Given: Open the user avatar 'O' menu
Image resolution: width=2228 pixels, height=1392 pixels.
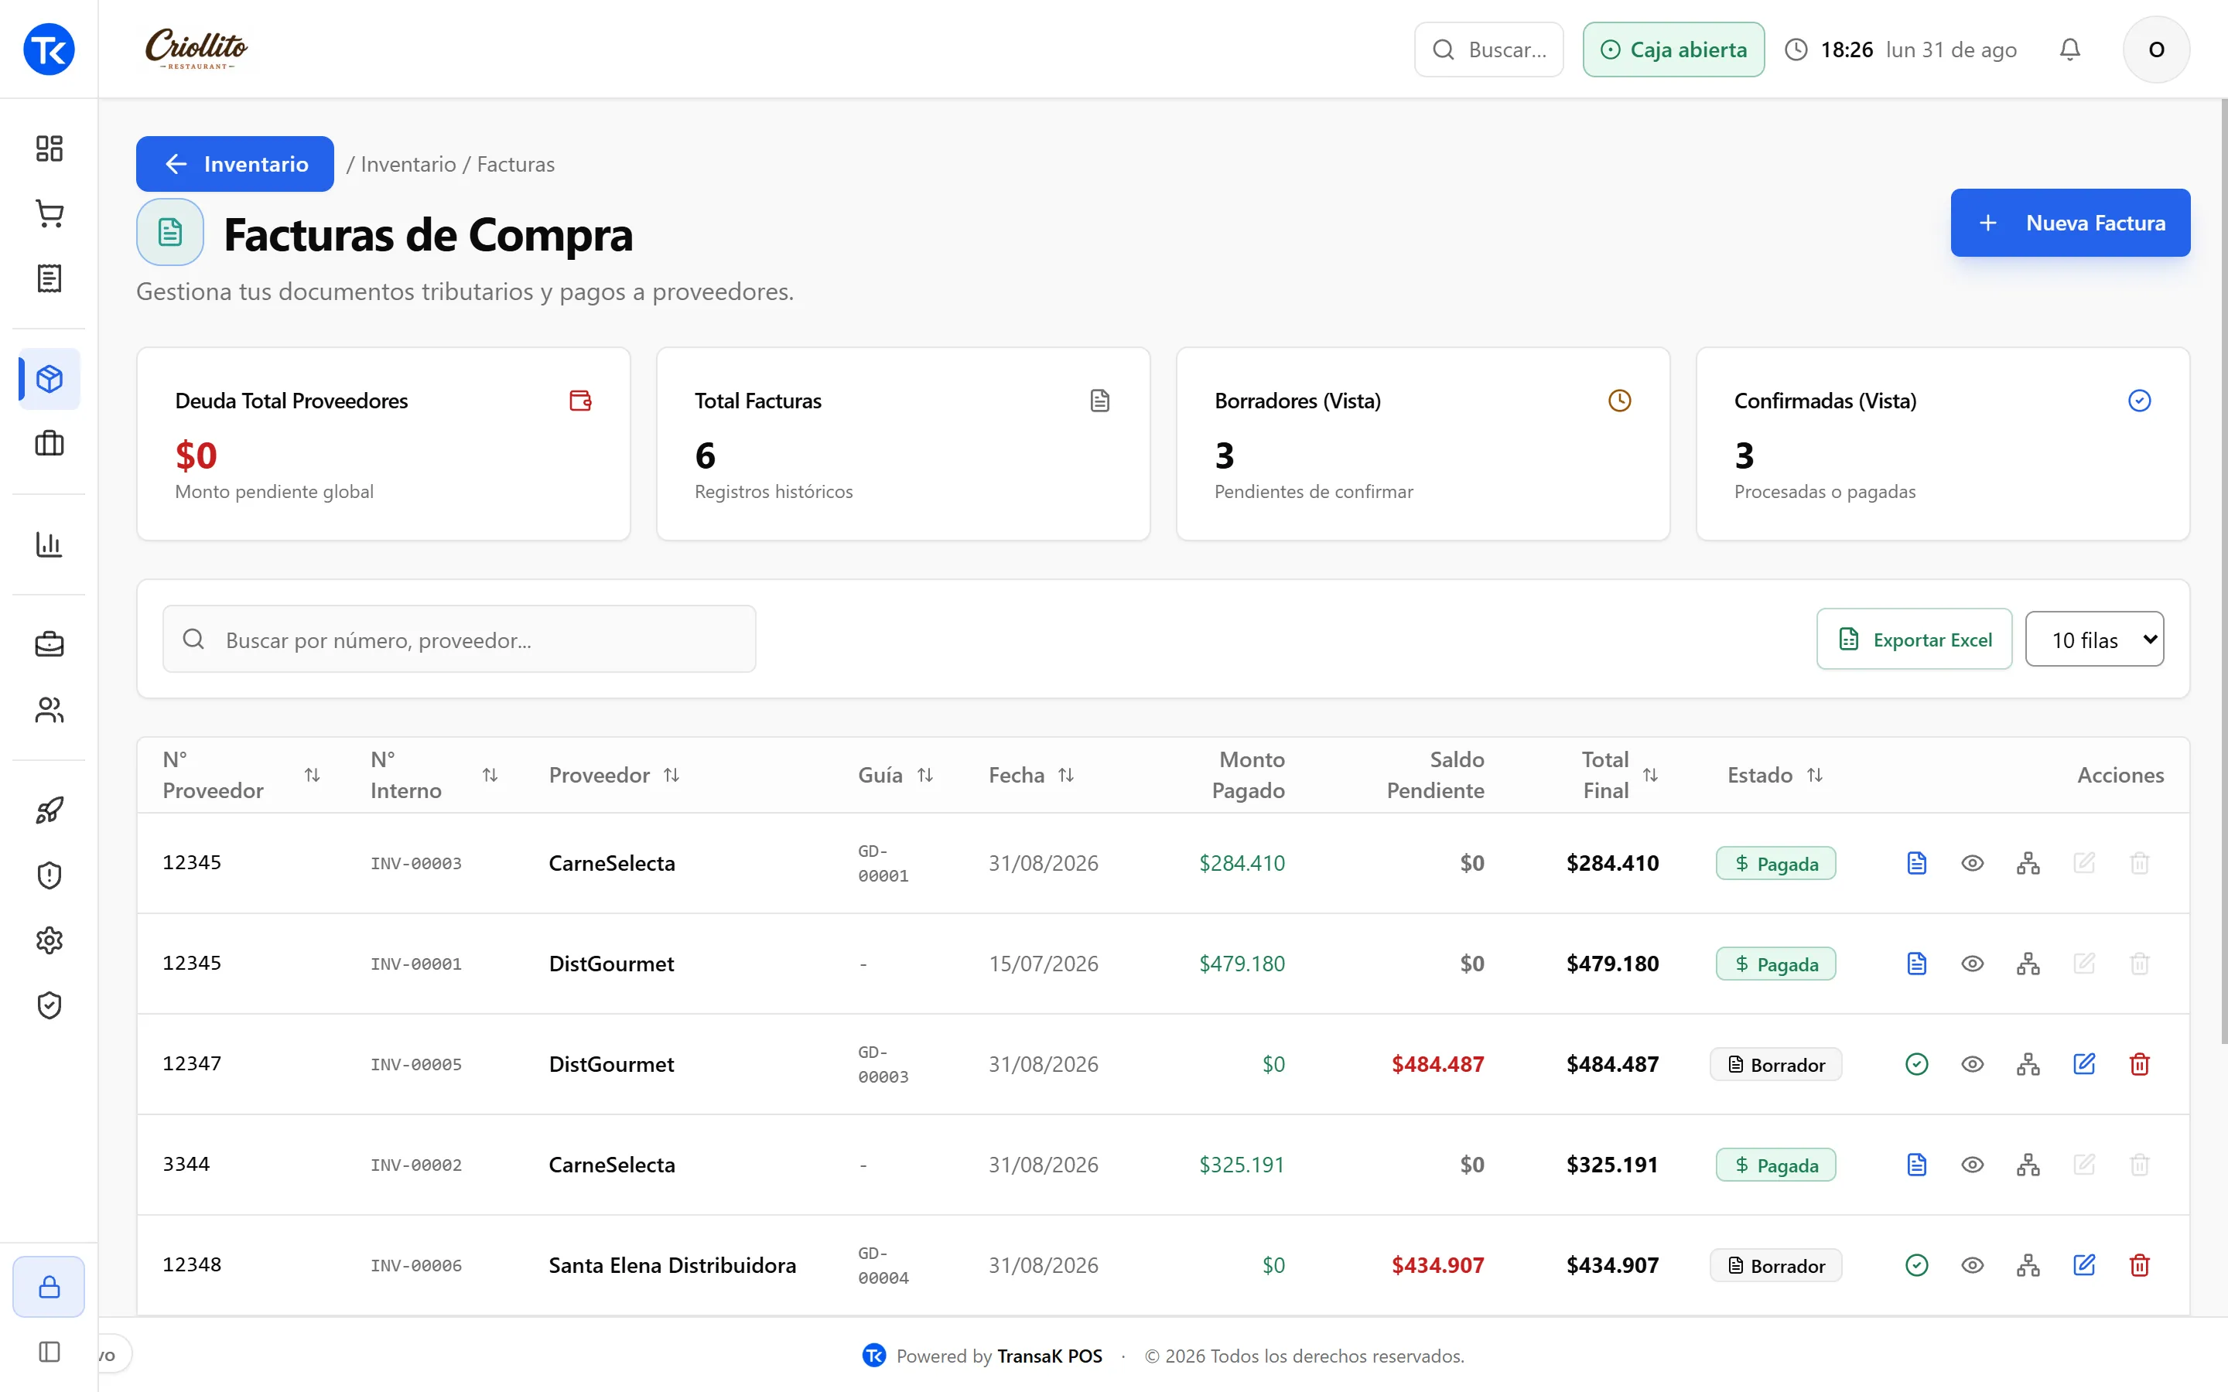Looking at the screenshot, I should point(2156,49).
